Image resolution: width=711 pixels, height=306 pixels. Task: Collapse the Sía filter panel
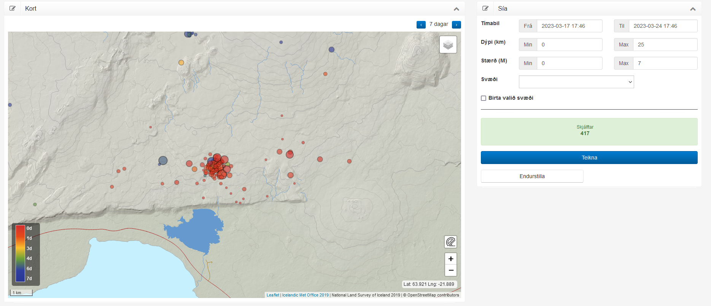pos(693,9)
